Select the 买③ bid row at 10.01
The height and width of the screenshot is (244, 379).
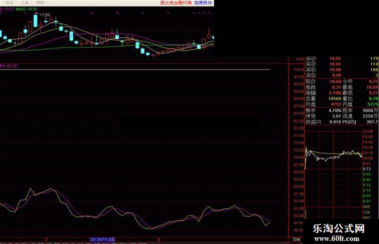tap(342, 64)
